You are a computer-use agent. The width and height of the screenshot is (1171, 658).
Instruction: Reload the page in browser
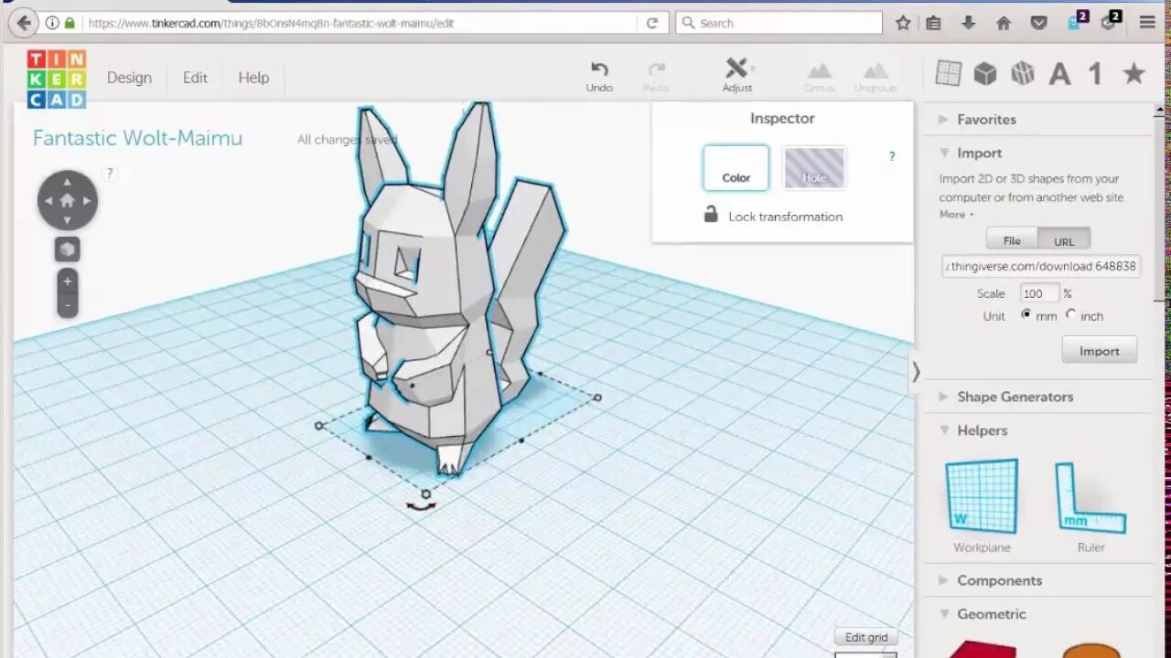(652, 23)
